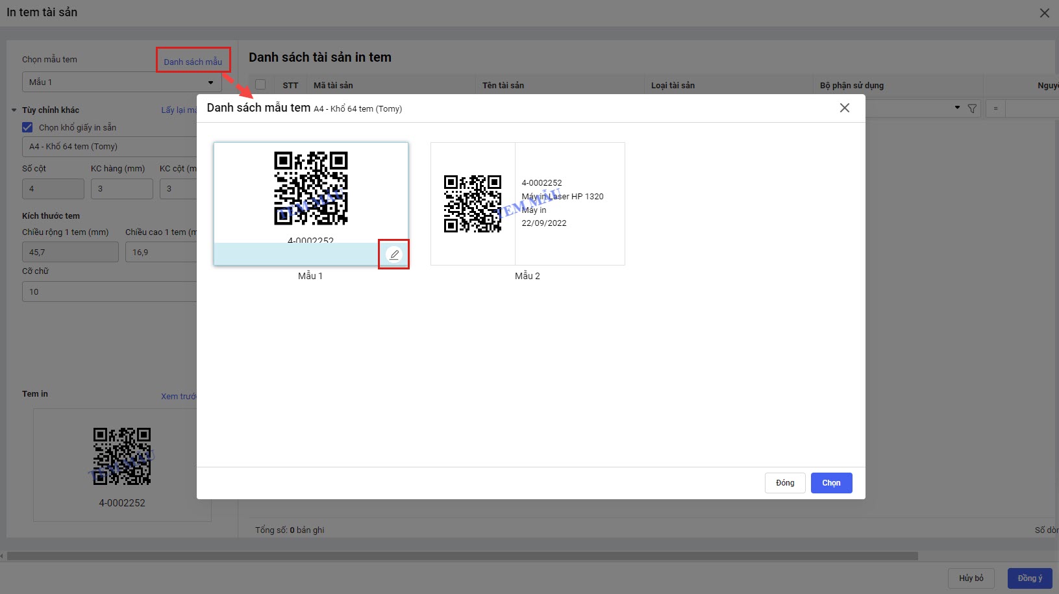Confirm selection with Chọn button
The height and width of the screenshot is (594, 1059).
(x=831, y=483)
